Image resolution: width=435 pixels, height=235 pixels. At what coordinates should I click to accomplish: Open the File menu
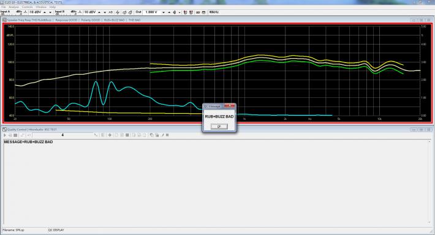(3, 7)
